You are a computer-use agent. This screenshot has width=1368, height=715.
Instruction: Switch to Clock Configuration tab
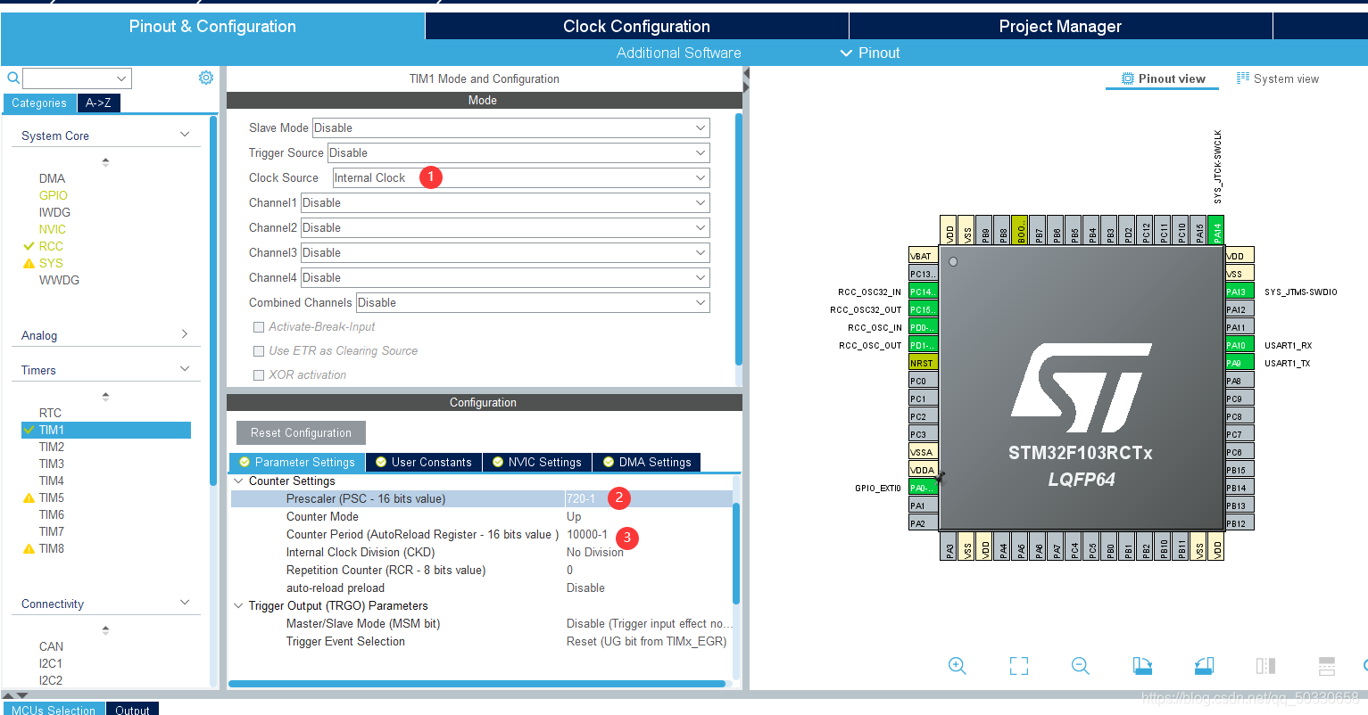[636, 26]
